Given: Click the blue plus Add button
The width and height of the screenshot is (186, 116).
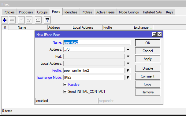Looking at the screenshot, I should coord(5,20).
